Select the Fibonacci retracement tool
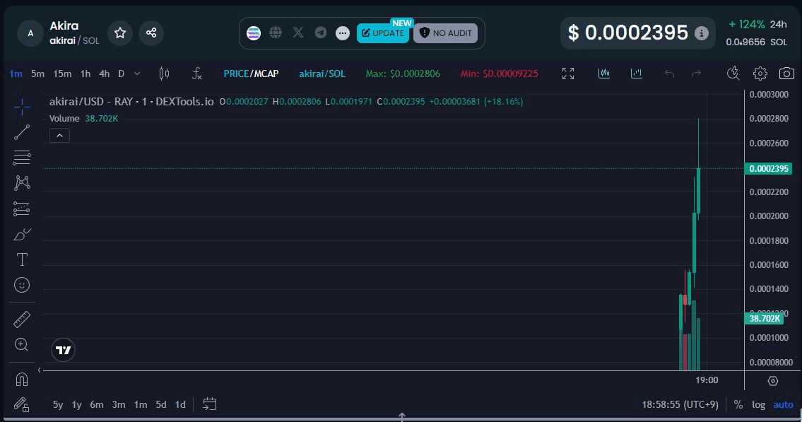Screen dimensions: 802x422 pos(21,158)
